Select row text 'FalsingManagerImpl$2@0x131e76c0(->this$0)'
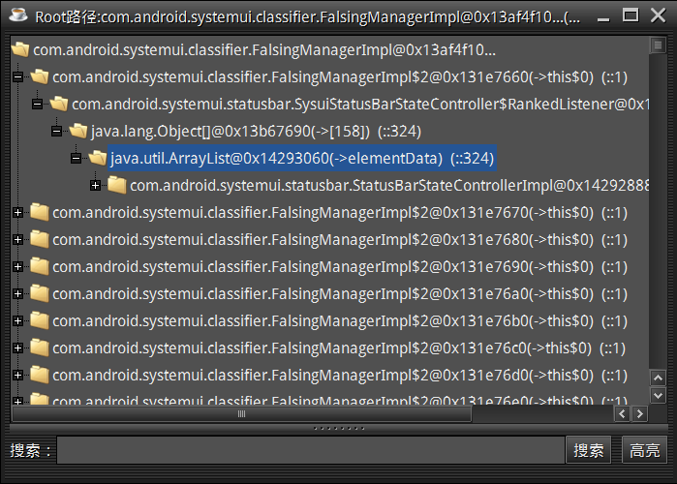The width and height of the screenshot is (677, 484). (x=431, y=348)
